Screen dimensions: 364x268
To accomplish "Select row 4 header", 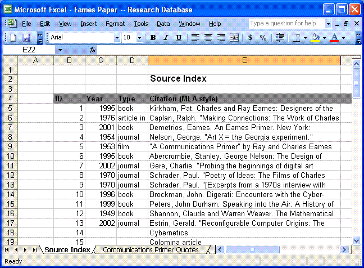I will (x=10, y=99).
